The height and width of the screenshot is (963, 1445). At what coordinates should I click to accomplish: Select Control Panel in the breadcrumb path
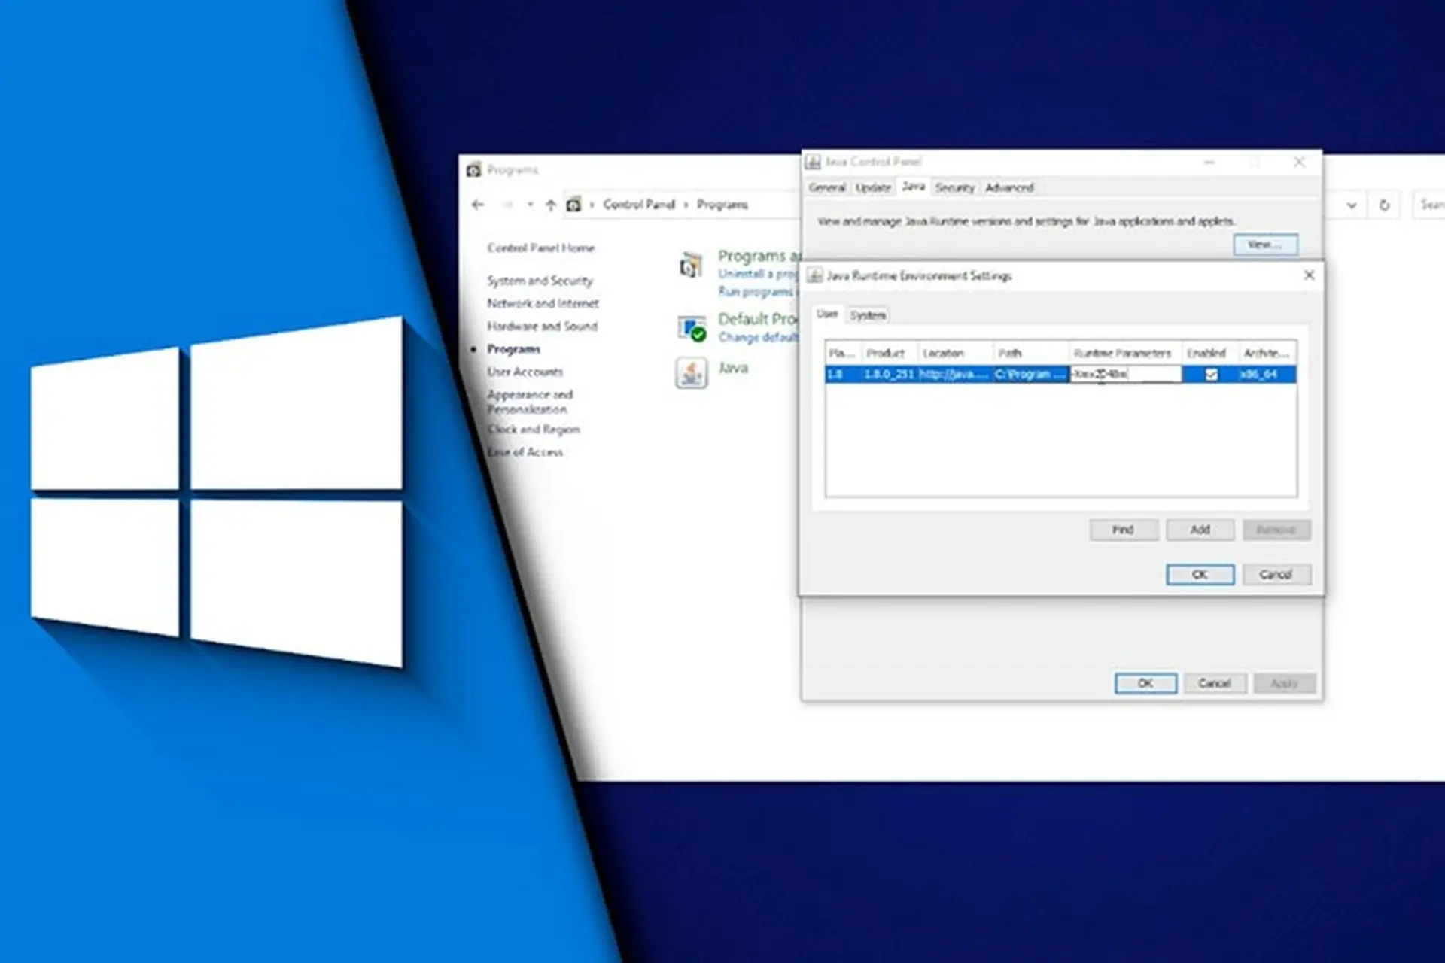point(638,205)
